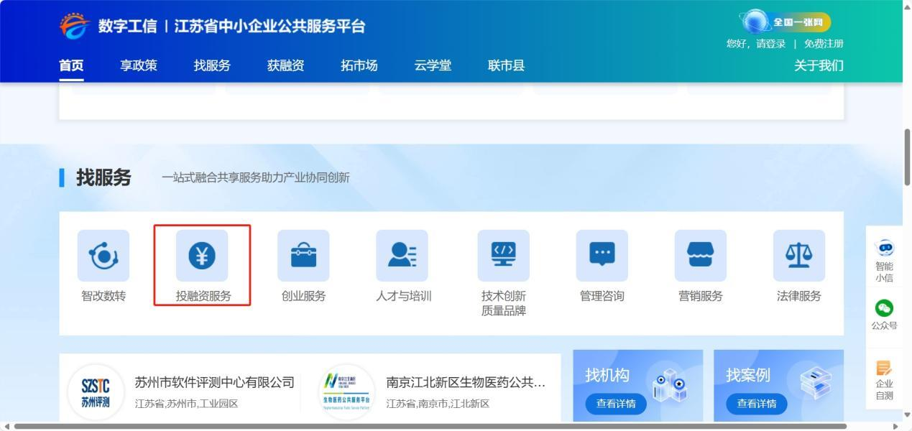Switch to the 获融资 navigation tab
Viewport: 912px width, 431px height.
[285, 65]
